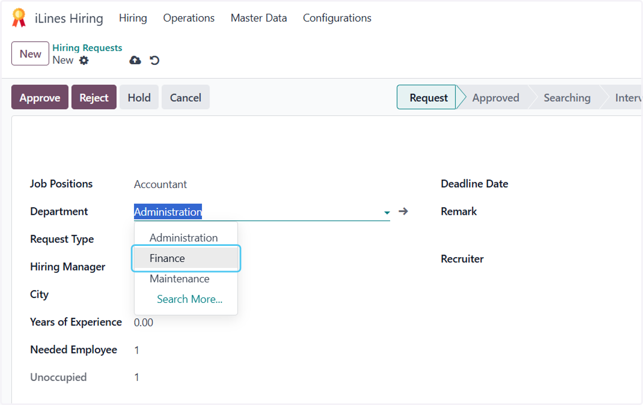Click the Recruiter label
The image size is (643, 405).
[462, 259]
